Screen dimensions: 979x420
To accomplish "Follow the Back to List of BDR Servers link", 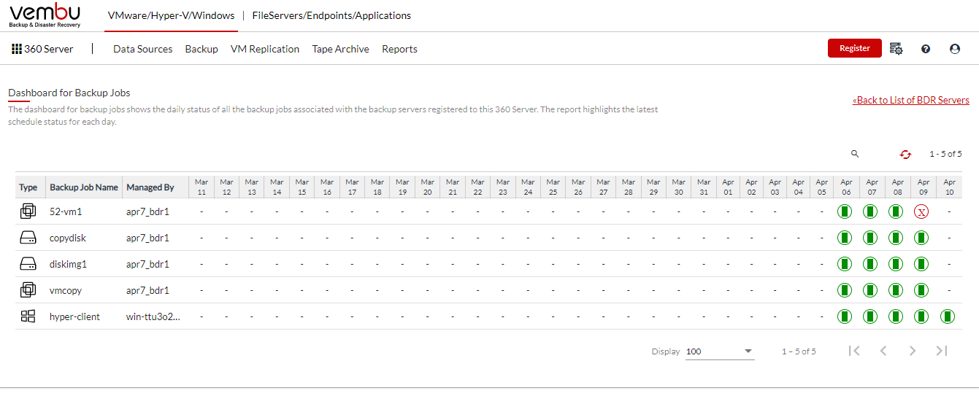I will pos(911,100).
